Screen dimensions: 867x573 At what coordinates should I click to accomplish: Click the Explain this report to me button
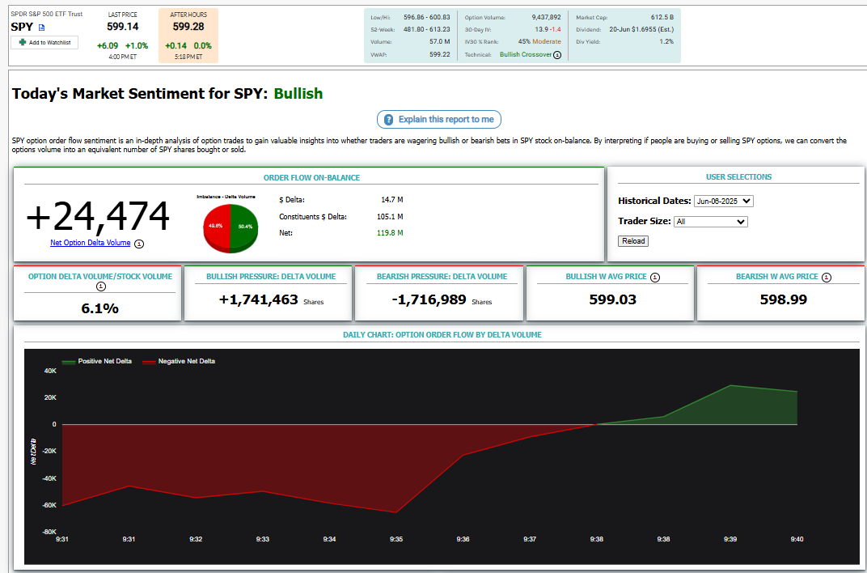pos(439,120)
